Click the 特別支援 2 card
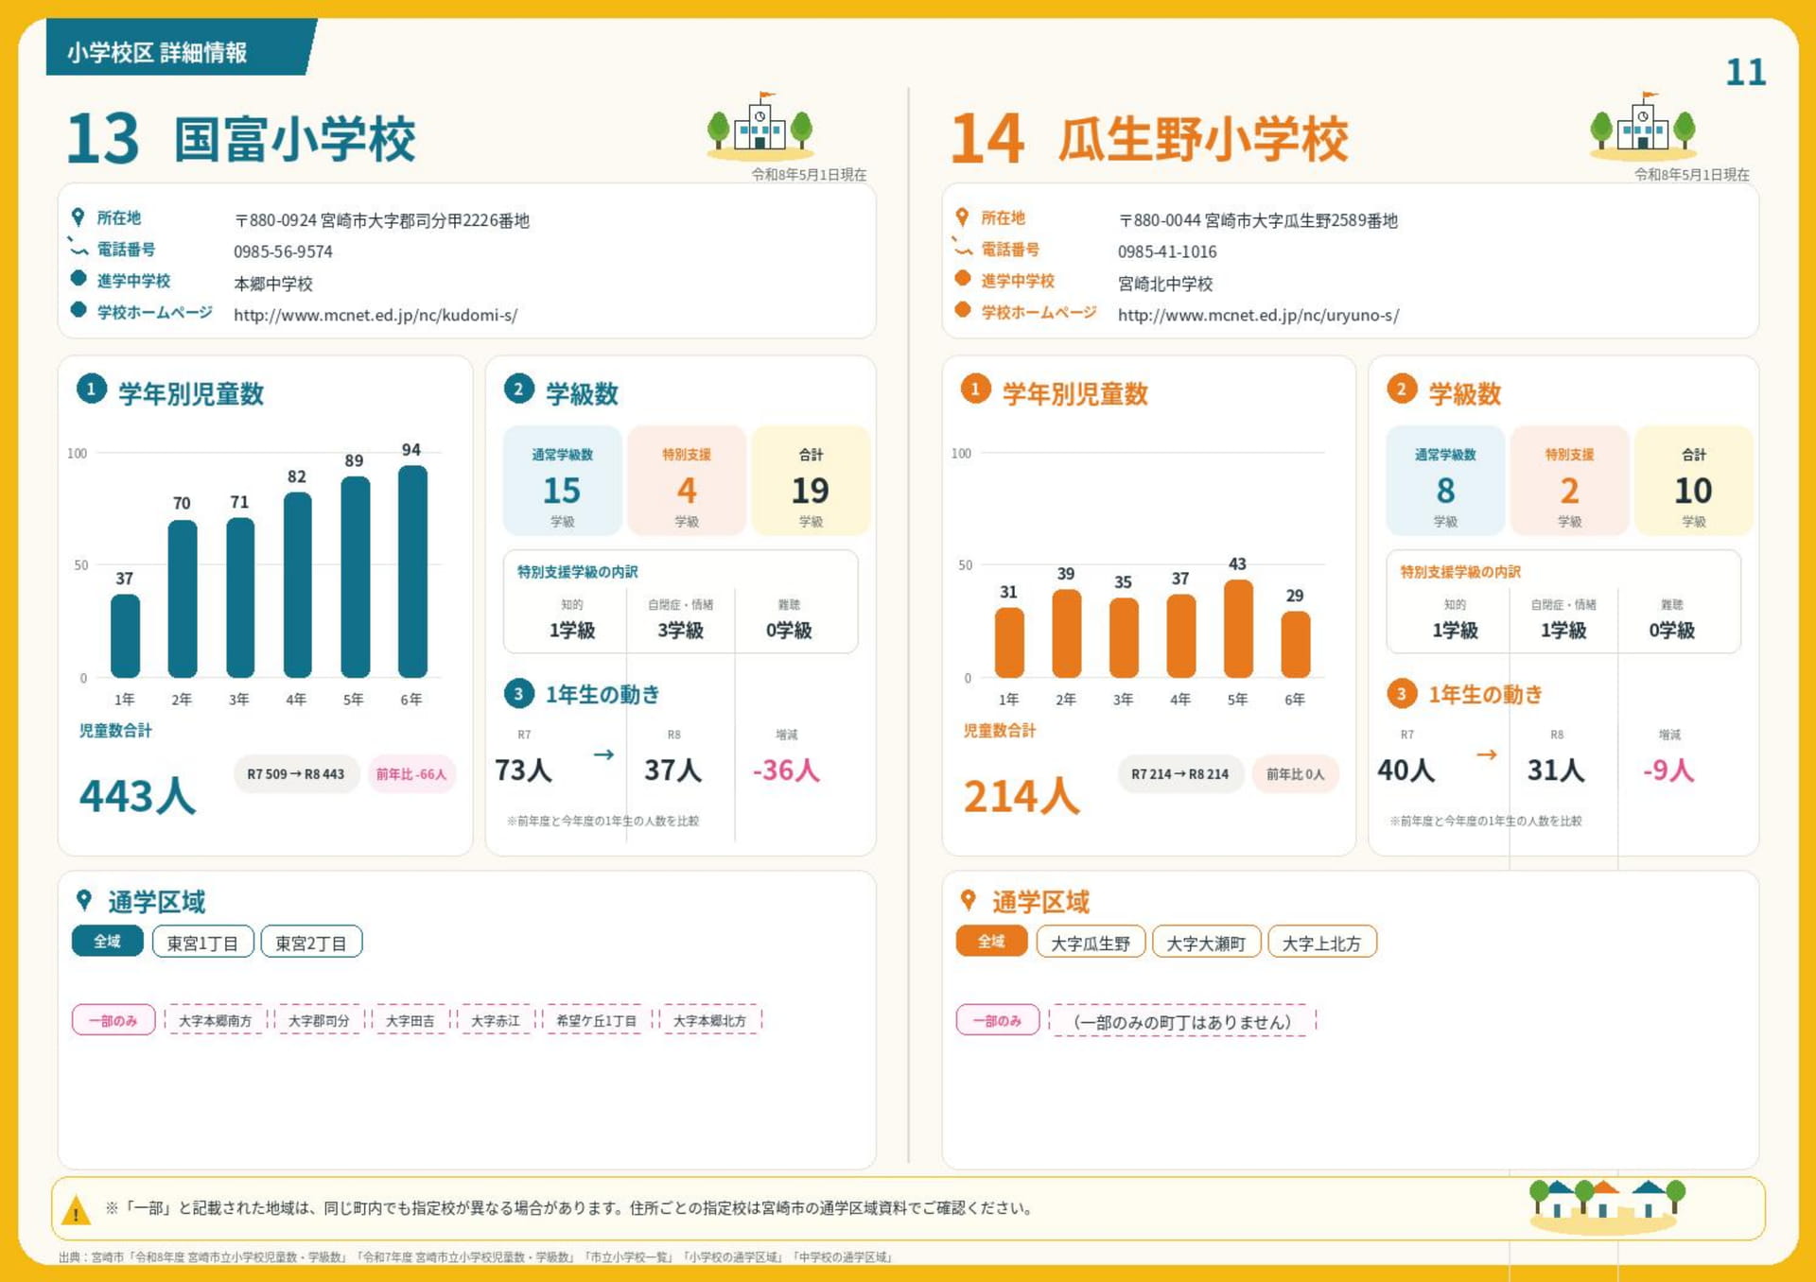 click(x=1570, y=481)
